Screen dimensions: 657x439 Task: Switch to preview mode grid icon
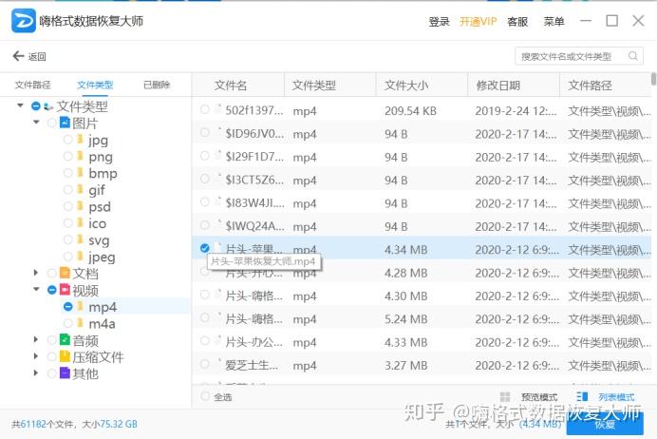[505, 396]
